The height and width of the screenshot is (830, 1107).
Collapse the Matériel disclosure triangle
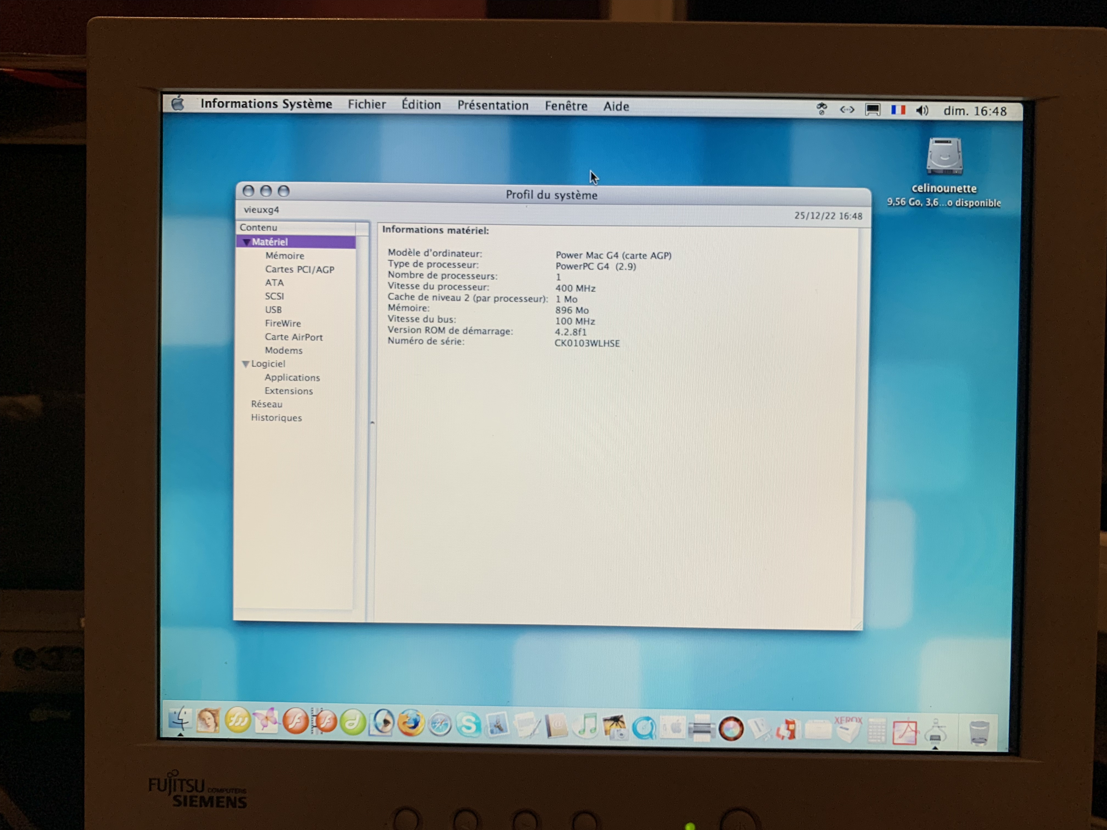click(x=246, y=242)
